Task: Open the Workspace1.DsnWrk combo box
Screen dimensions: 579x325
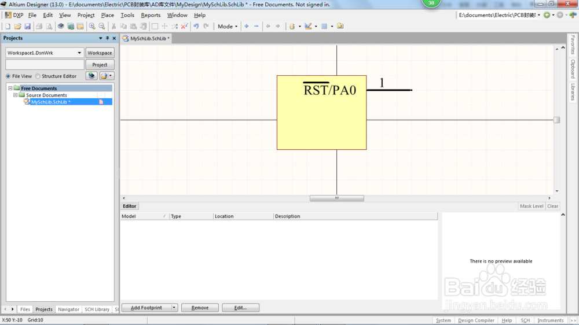Action: click(x=45, y=53)
